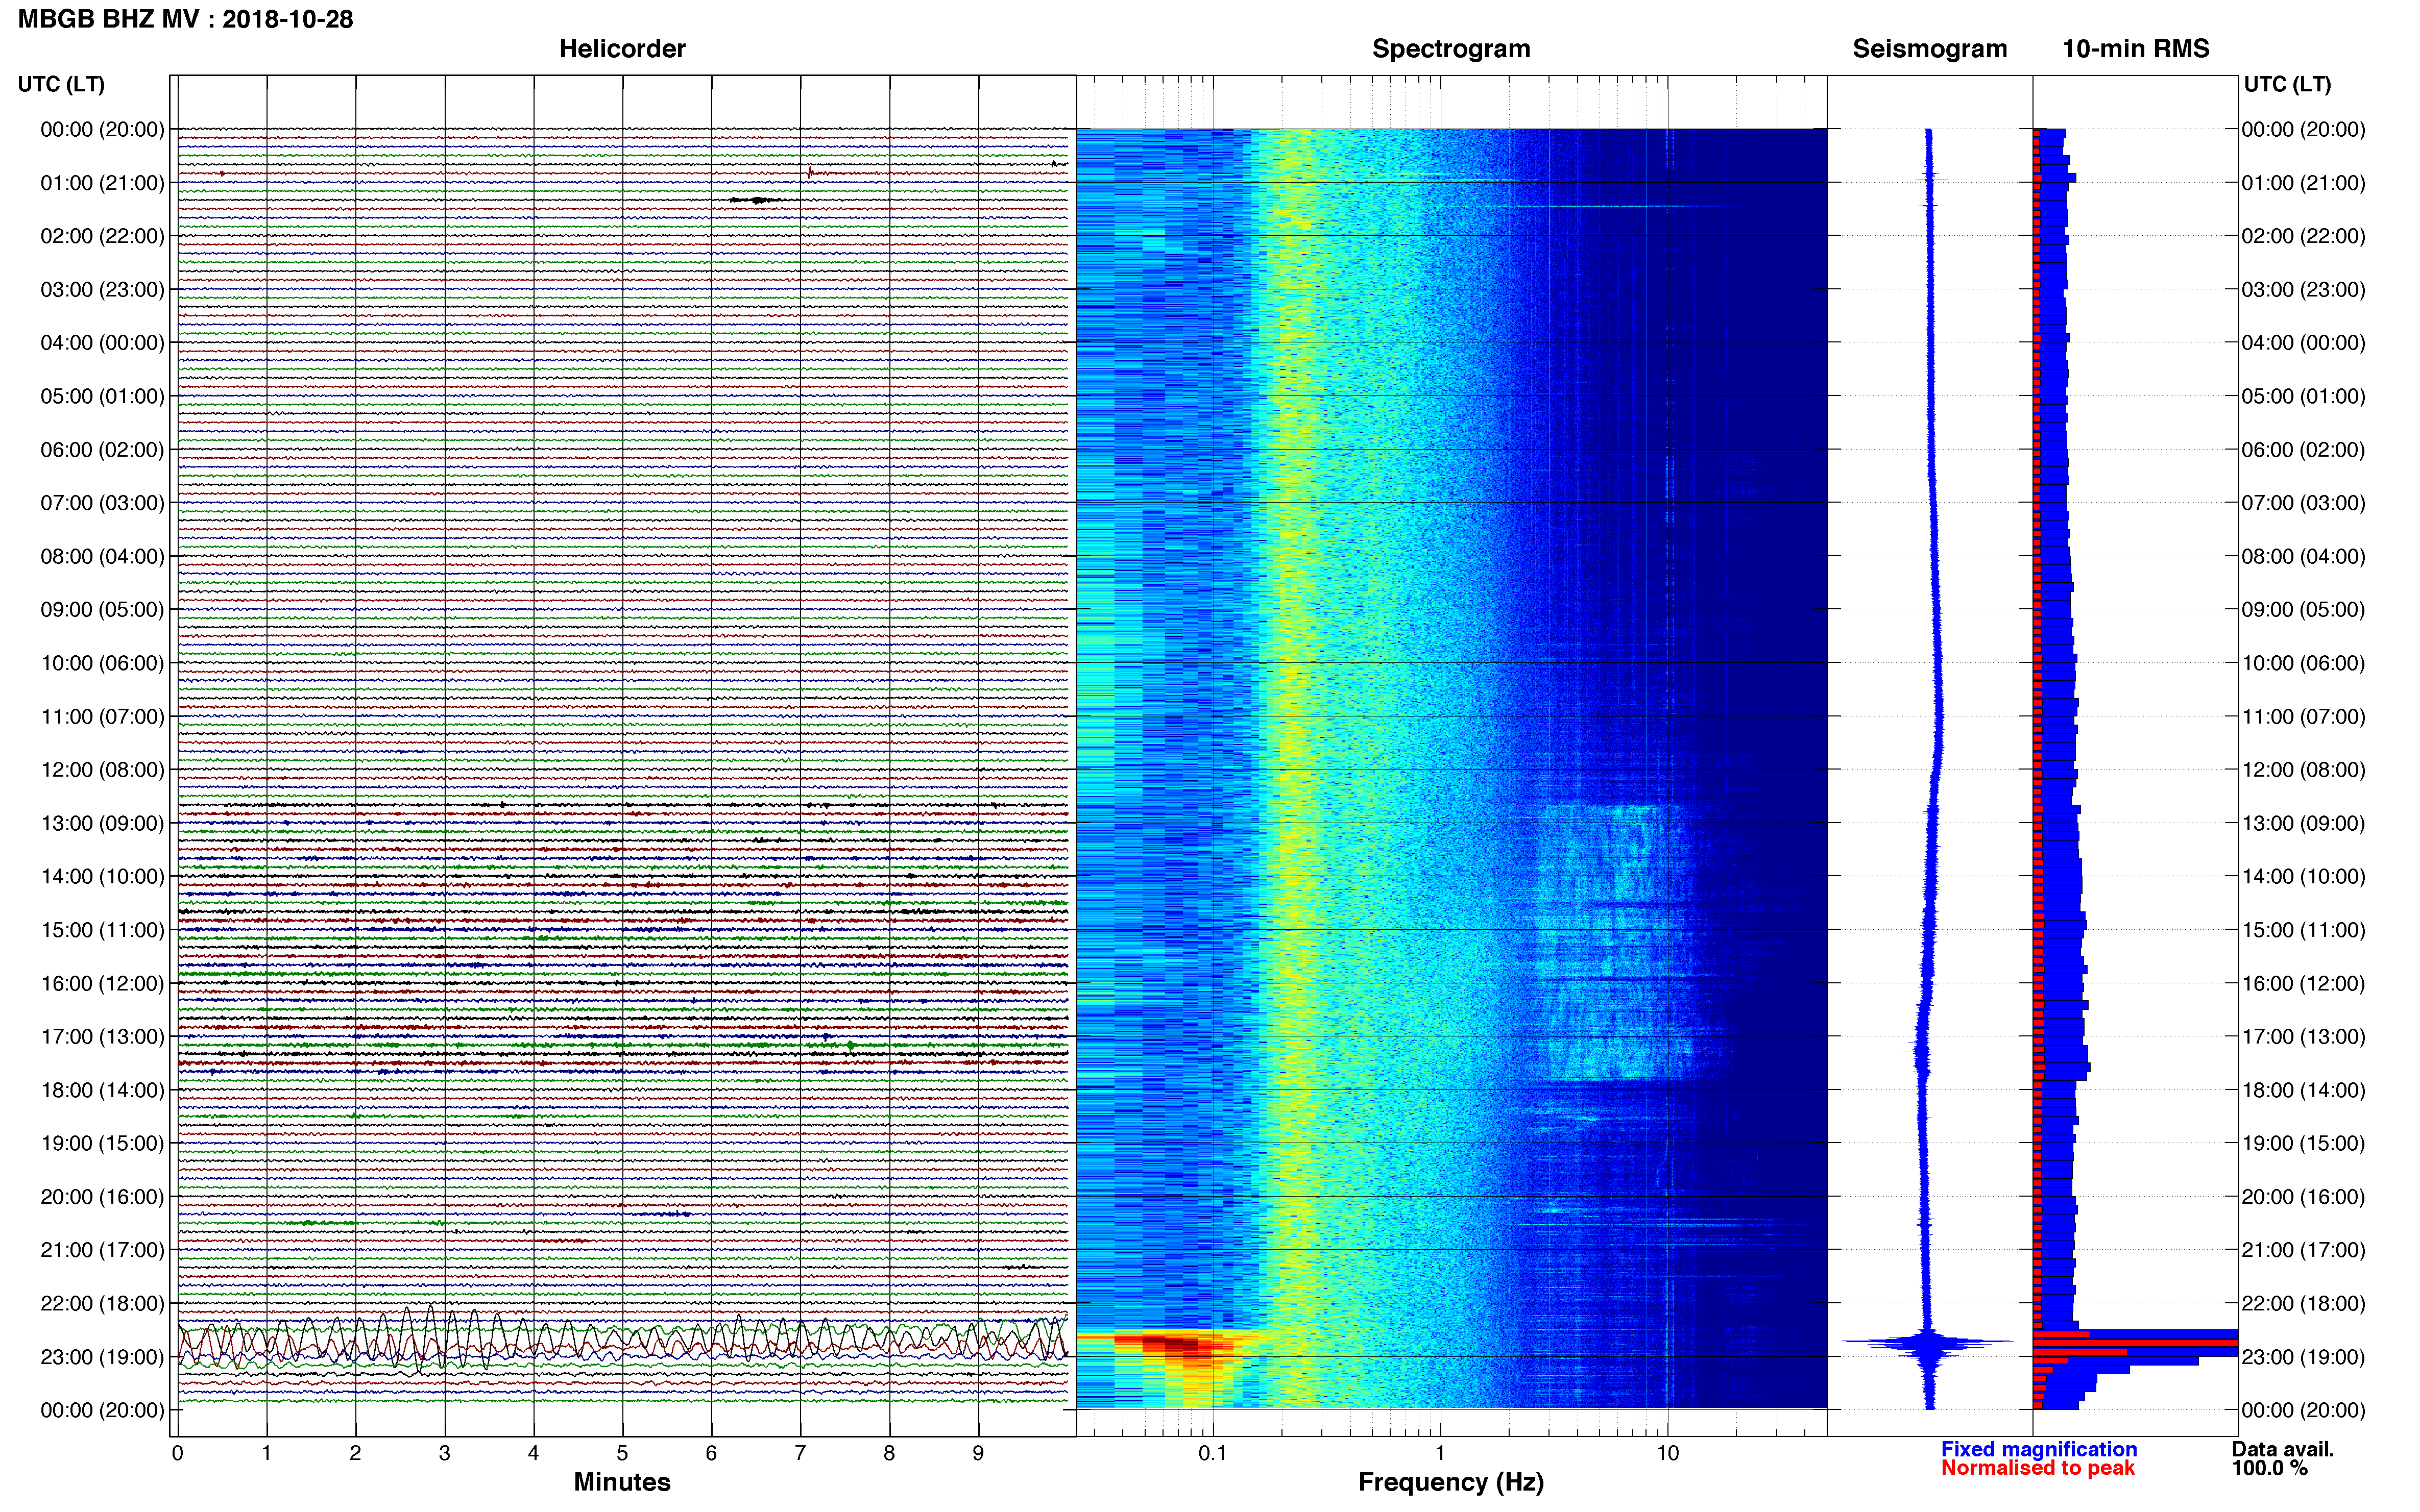Select the '7' tick on the Minutes axis
The image size is (2420, 1512).
click(801, 1452)
